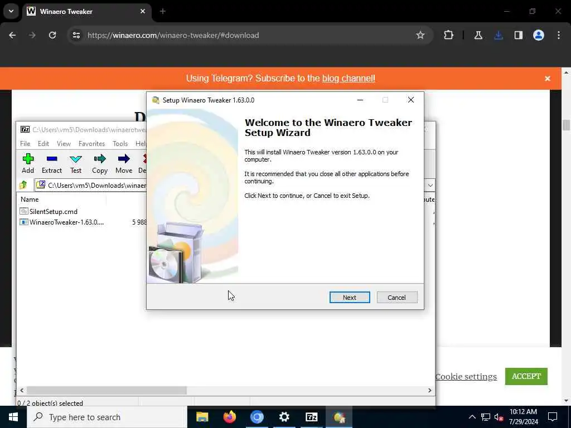This screenshot has width=571, height=428.
Task: Open the muted volume tray icon
Action: pos(499,417)
